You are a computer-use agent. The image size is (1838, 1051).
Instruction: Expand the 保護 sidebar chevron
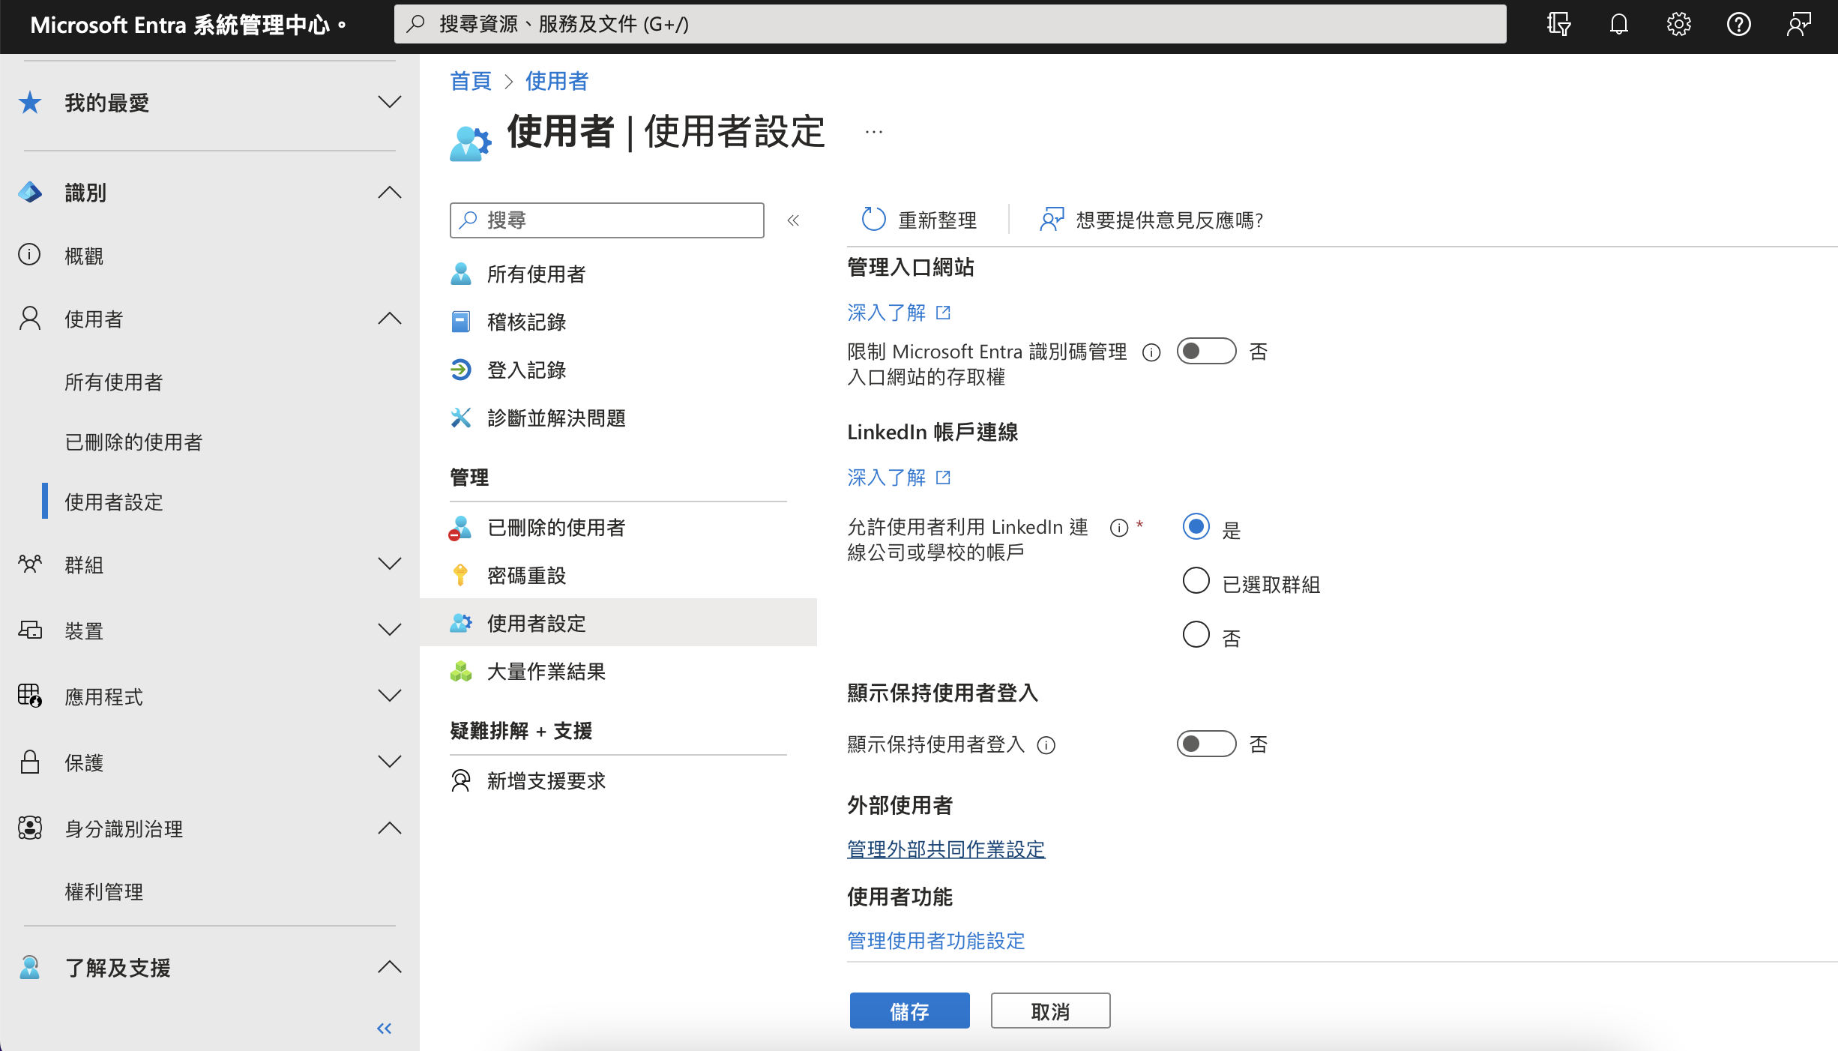click(390, 762)
